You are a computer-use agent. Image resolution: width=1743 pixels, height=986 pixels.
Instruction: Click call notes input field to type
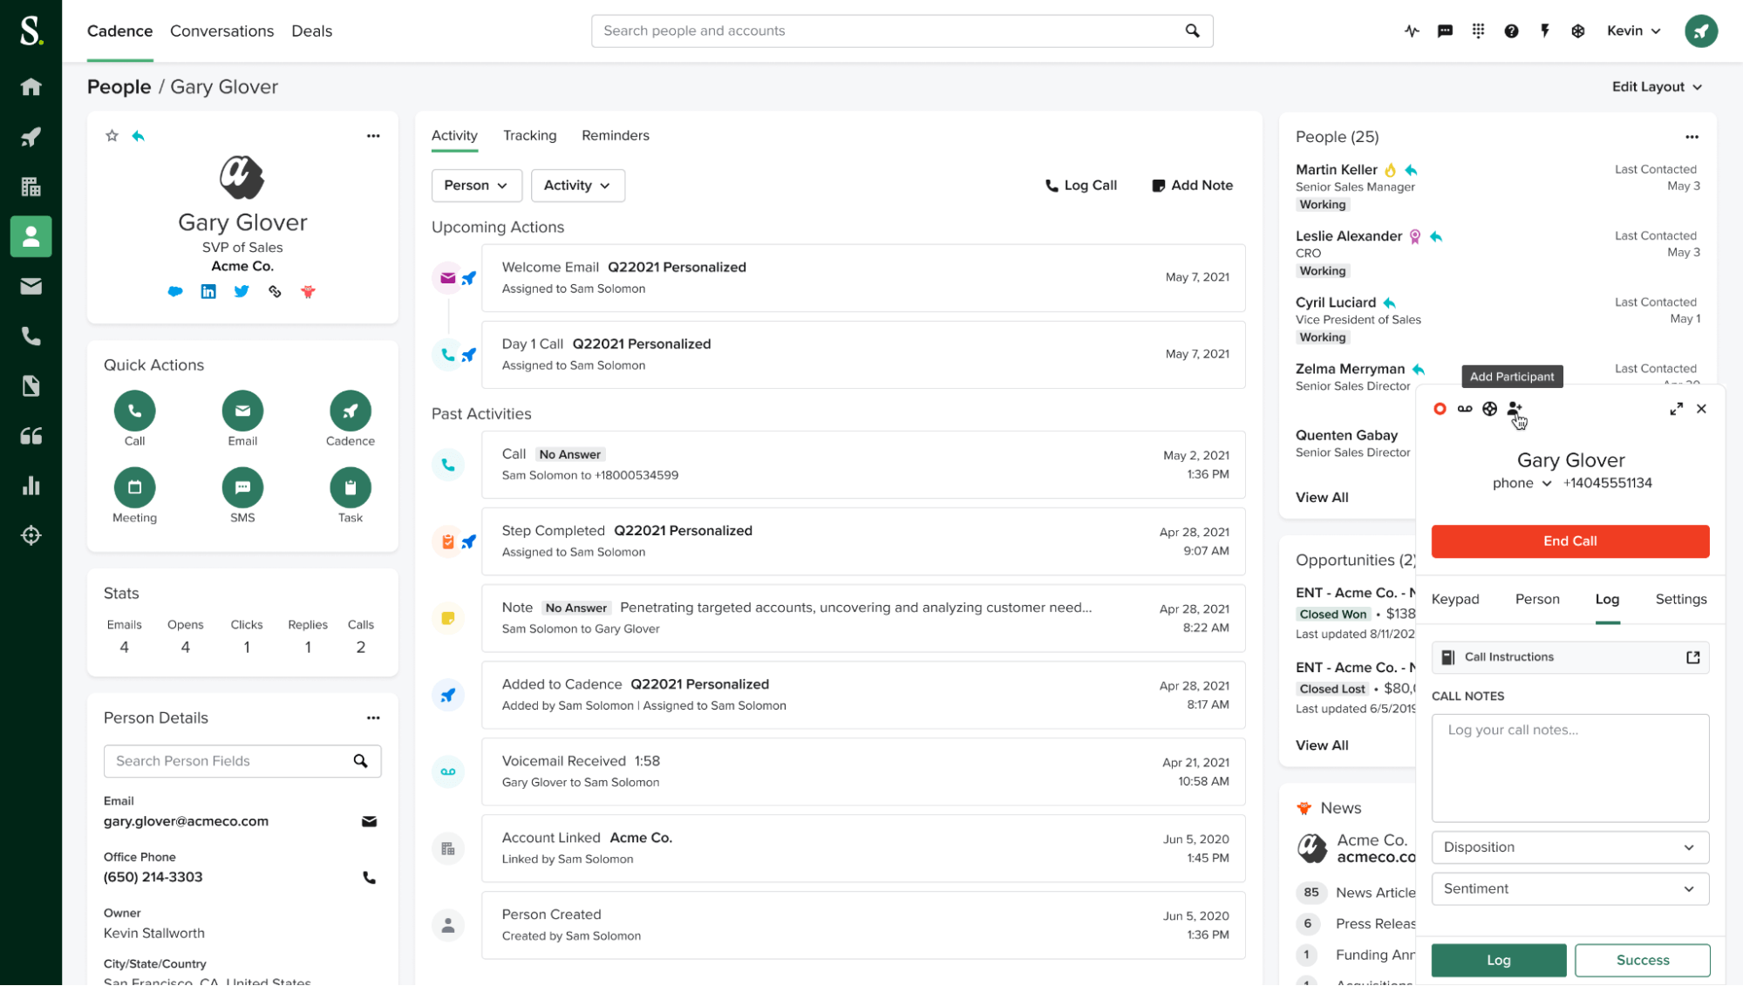1570,761
